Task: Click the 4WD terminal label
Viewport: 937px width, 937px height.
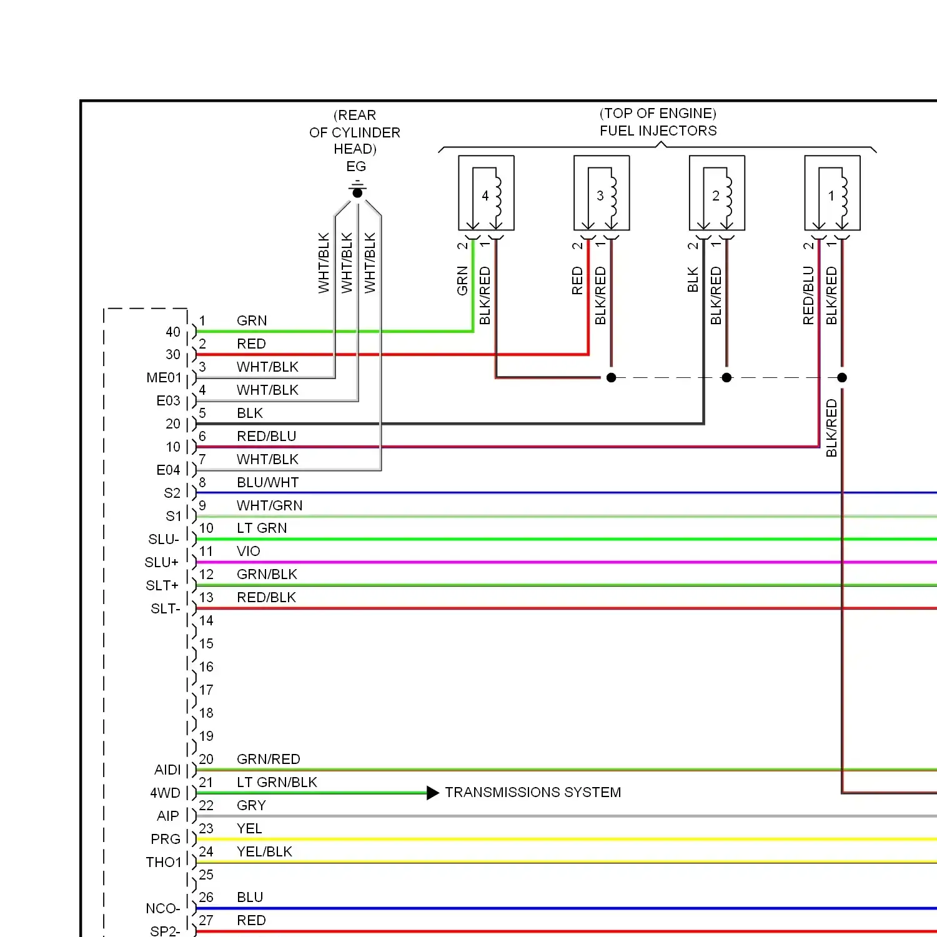Action: pos(165,793)
